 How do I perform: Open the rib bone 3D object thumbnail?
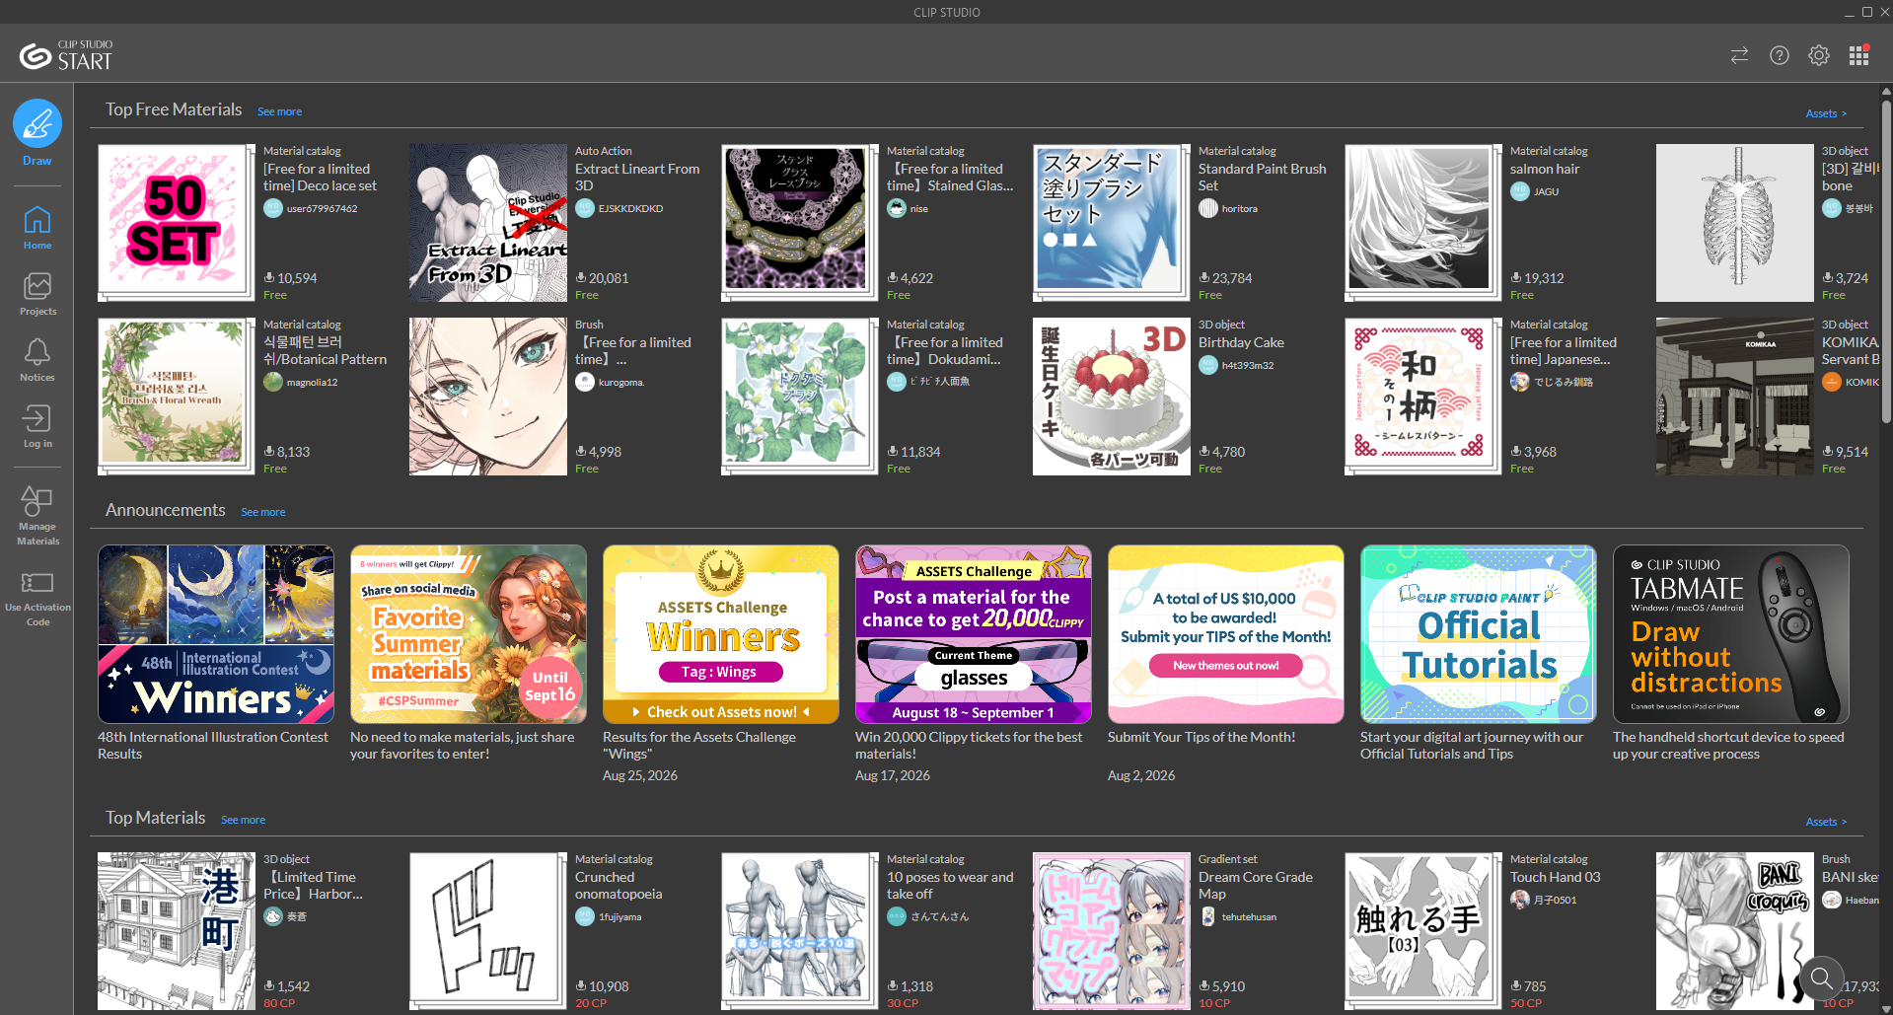[x=1735, y=223]
